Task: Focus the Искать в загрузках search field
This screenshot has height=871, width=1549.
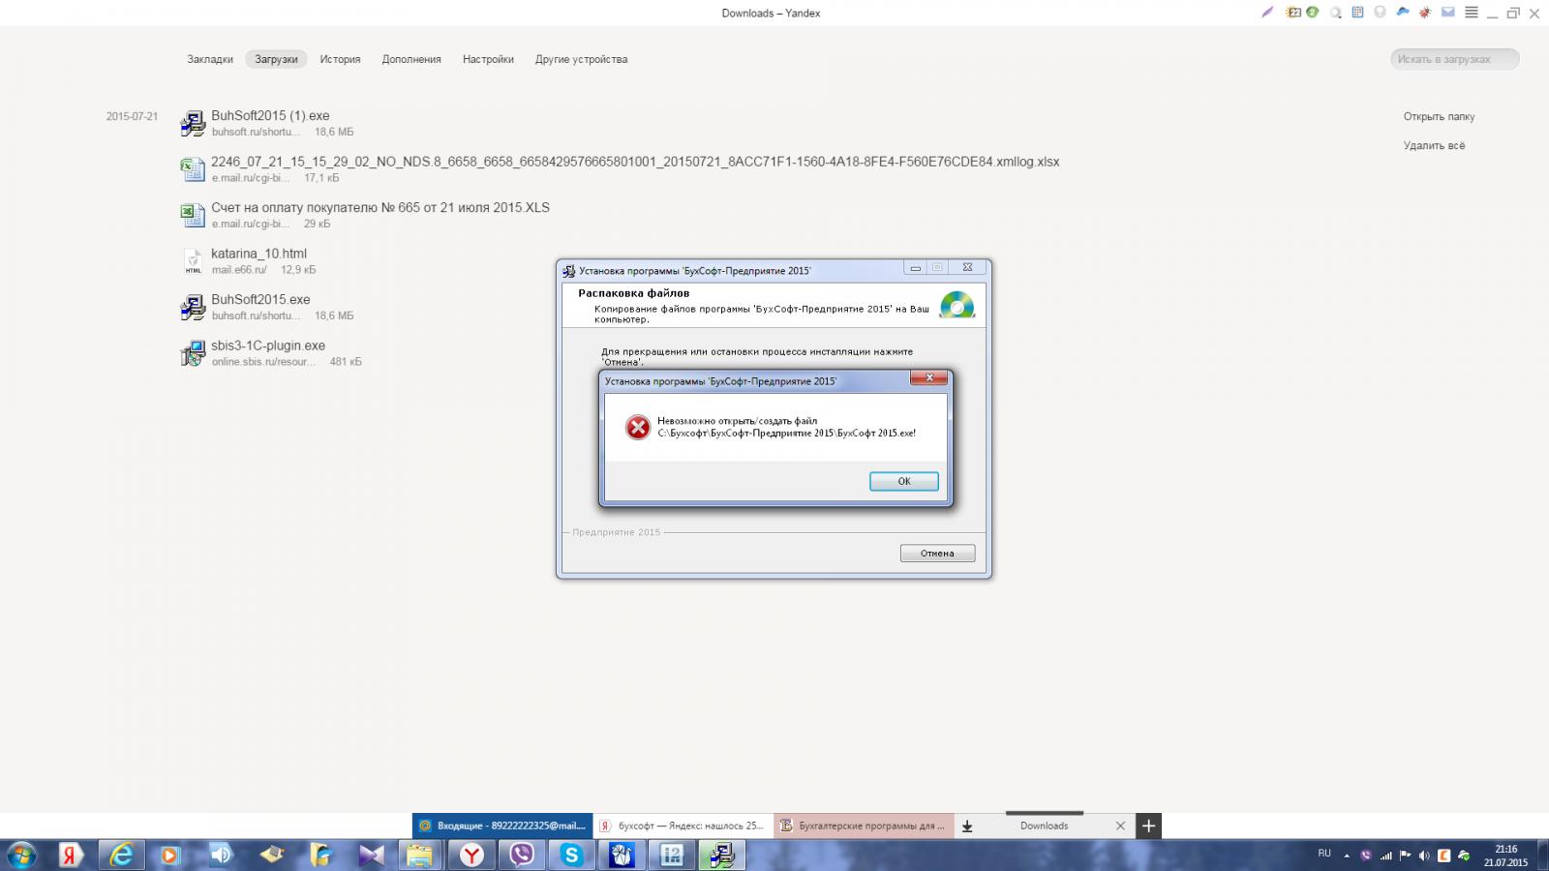Action: (1454, 59)
